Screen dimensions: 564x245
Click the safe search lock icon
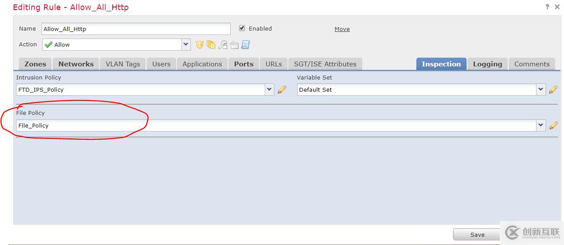[222, 45]
